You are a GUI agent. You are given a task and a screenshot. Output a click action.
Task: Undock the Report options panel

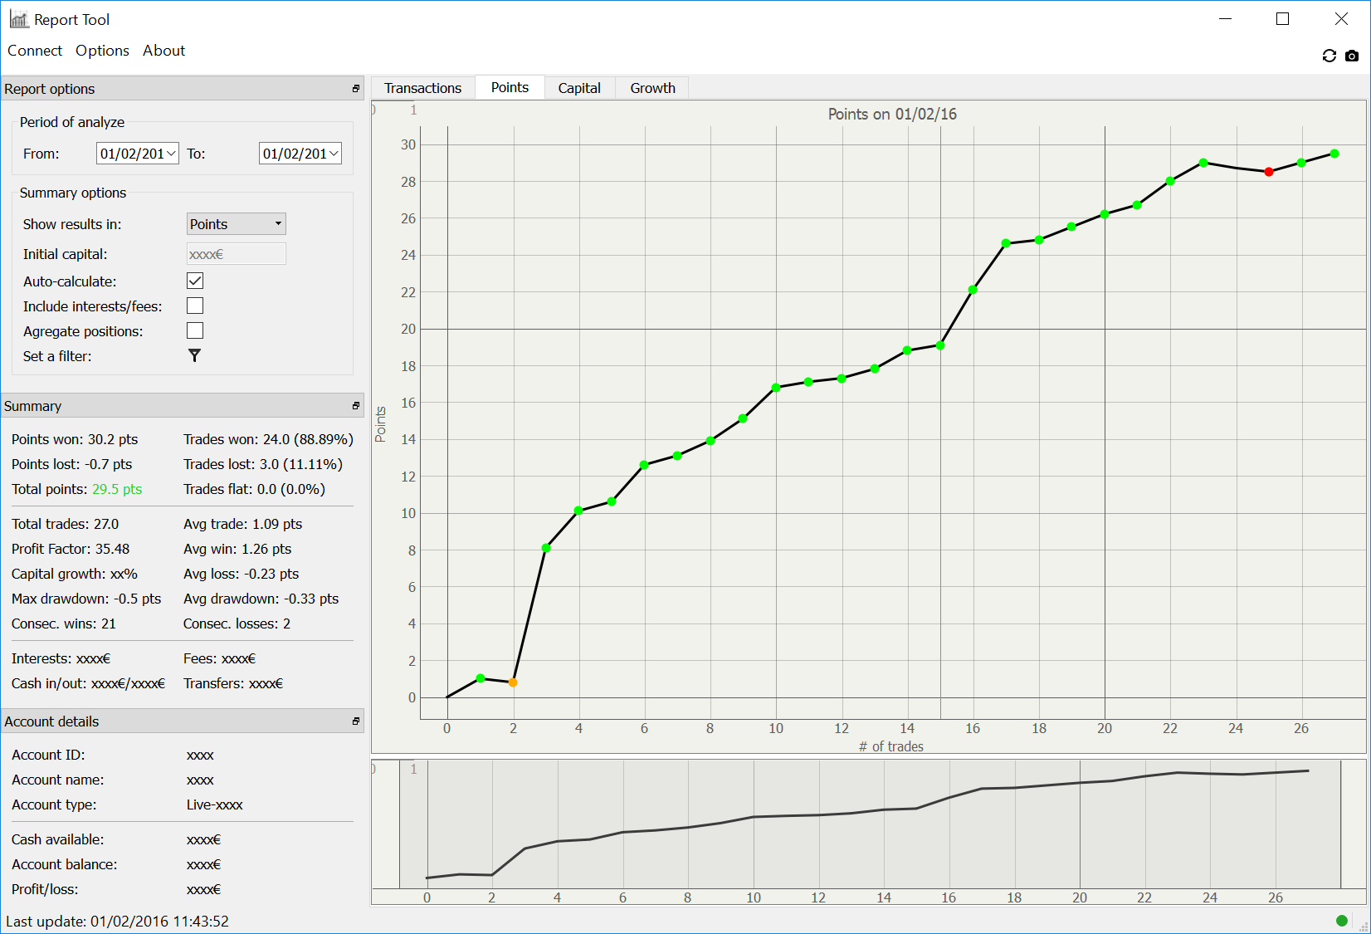tap(356, 89)
